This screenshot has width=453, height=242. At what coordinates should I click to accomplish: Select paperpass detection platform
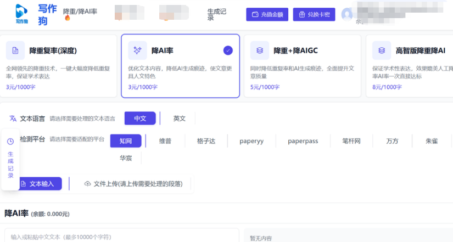(303, 141)
